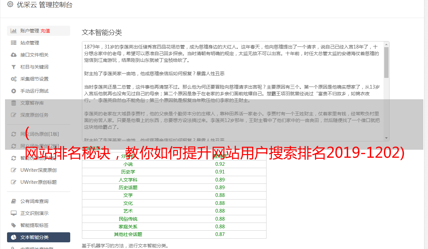This screenshot has width=428, height=249.
Task: Click the cloud icon beside 接口文件相关
Action: click(x=14, y=55)
